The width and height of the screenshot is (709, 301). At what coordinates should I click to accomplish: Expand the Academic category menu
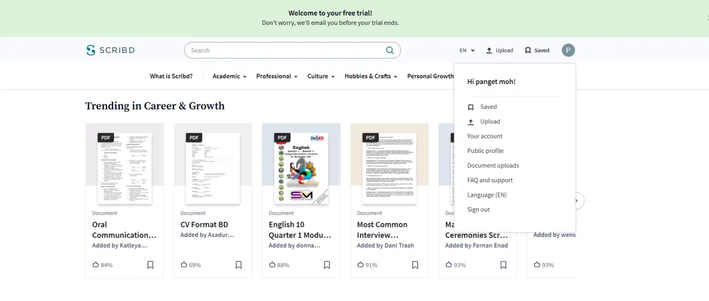(229, 76)
